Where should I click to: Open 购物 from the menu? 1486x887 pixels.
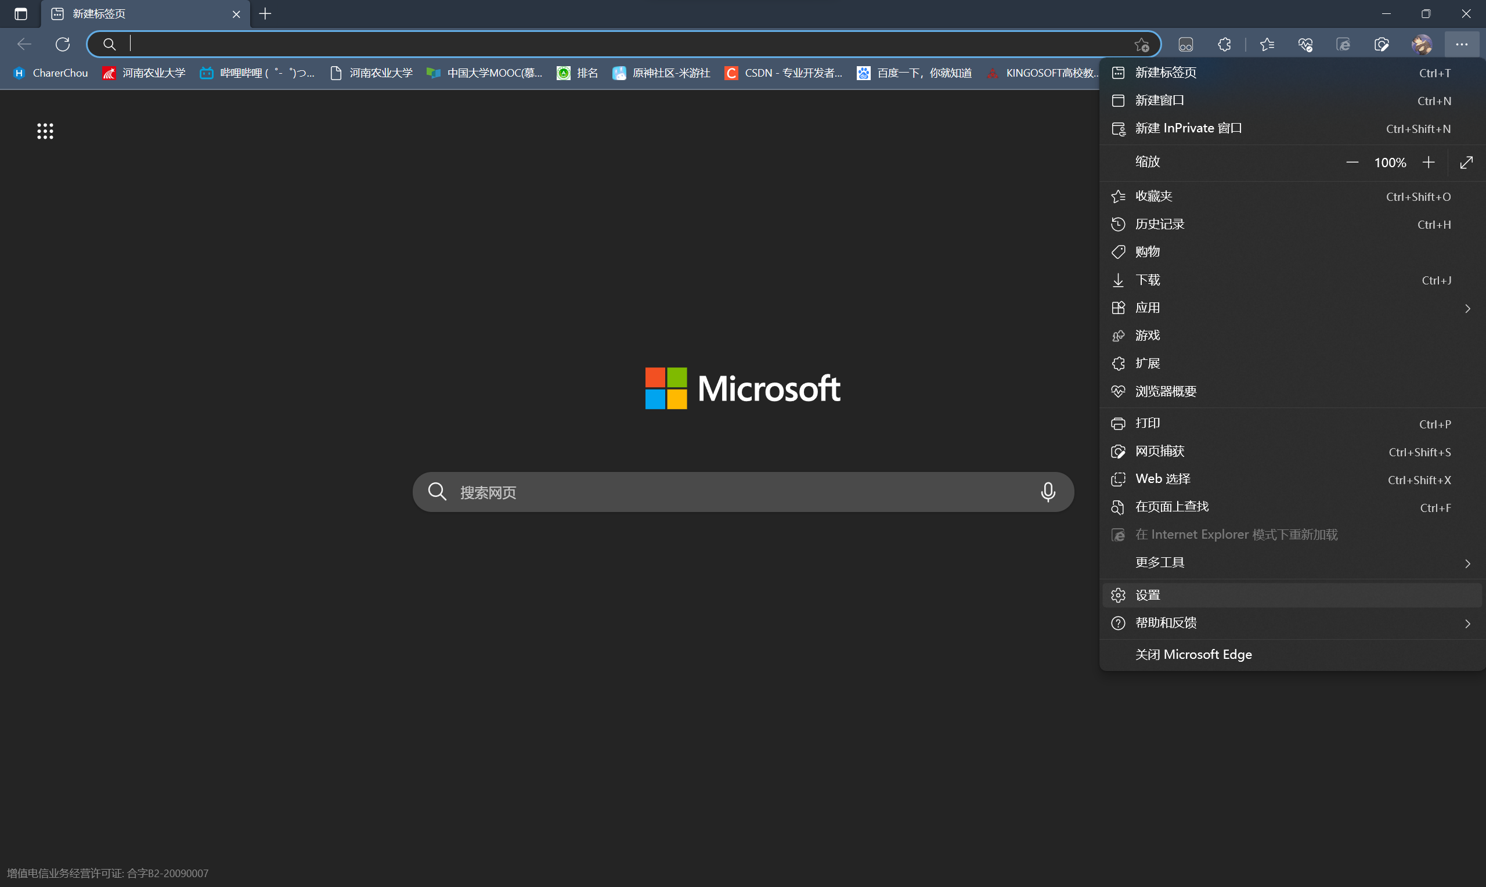tap(1292, 251)
